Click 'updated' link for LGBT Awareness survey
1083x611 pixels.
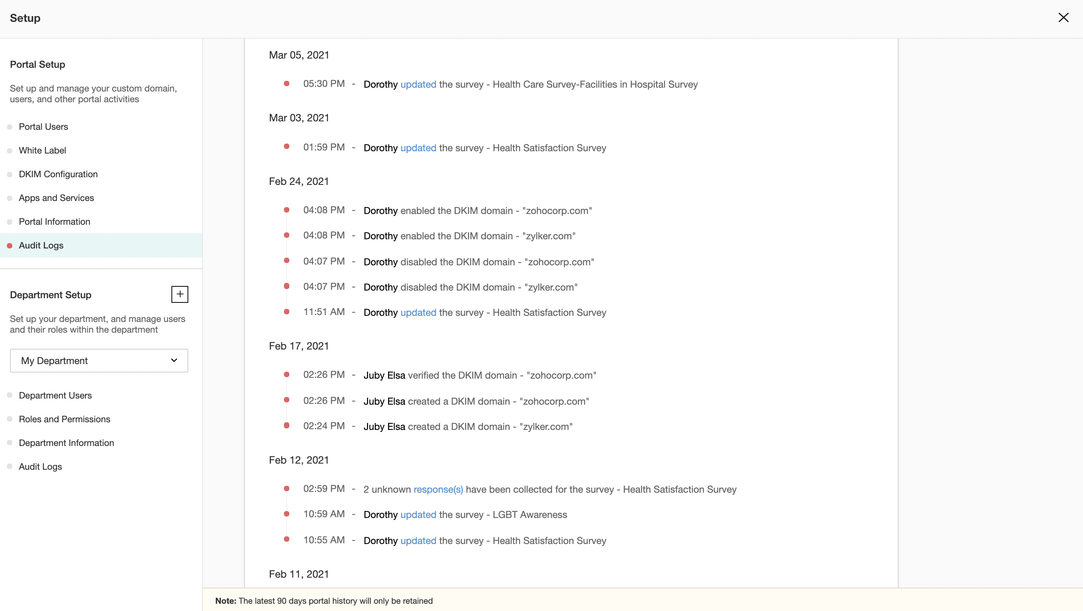click(418, 515)
